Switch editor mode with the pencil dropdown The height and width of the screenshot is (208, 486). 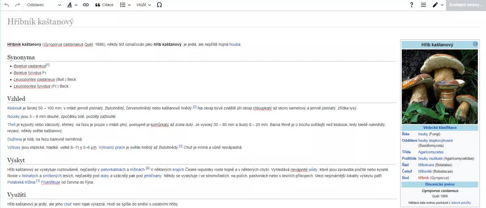pos(438,5)
